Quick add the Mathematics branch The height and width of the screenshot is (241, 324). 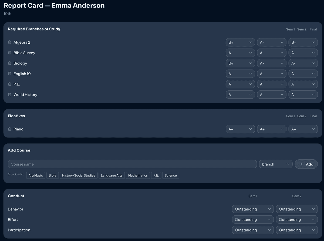138,175
